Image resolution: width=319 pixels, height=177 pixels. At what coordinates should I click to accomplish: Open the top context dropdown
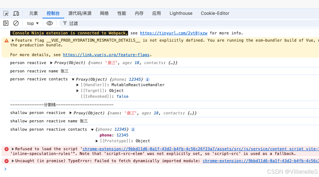(x=33, y=23)
